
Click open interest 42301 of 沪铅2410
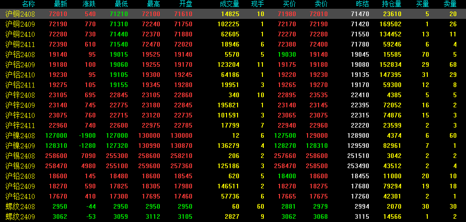pyautogui.click(x=392, y=196)
